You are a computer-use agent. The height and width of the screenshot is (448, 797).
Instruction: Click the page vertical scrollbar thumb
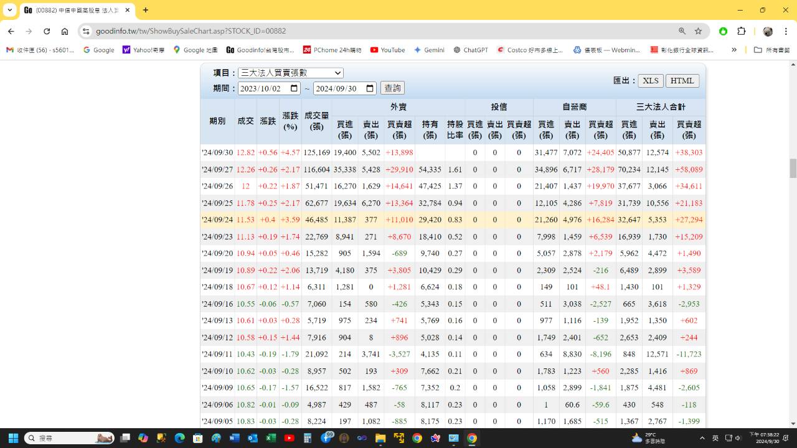click(793, 168)
